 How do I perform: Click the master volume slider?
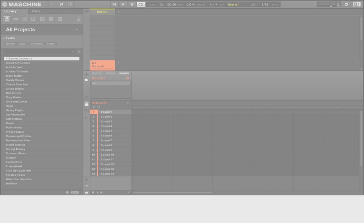click(326, 4)
